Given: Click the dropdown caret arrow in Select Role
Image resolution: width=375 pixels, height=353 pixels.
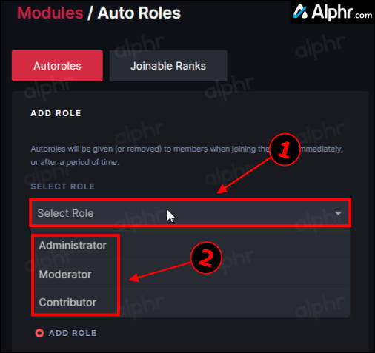Looking at the screenshot, I should pos(338,213).
